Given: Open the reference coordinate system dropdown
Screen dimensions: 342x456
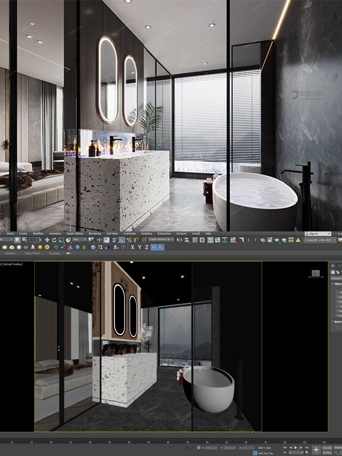Looking at the screenshot, I should (x=79, y=239).
